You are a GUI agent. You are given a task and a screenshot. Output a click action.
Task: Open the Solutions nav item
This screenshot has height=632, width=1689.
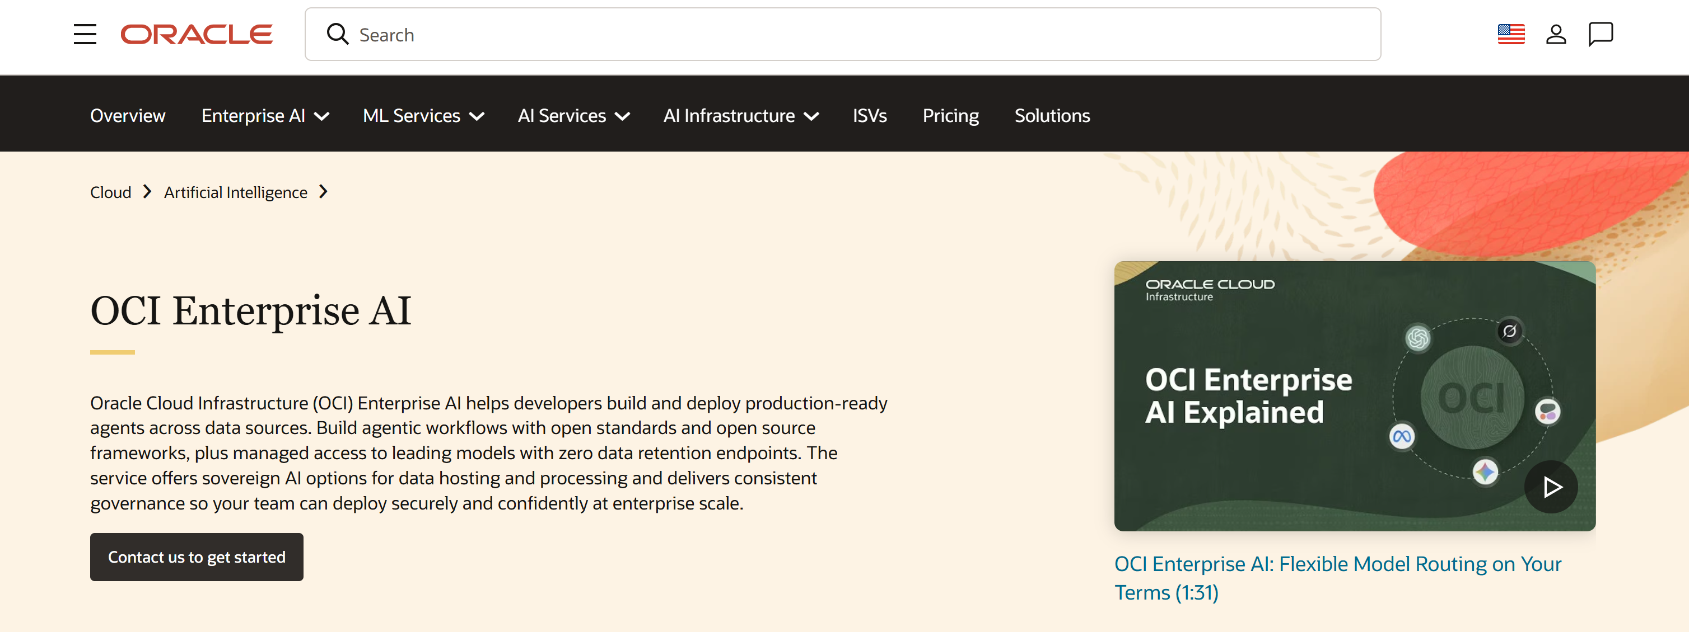tap(1052, 115)
